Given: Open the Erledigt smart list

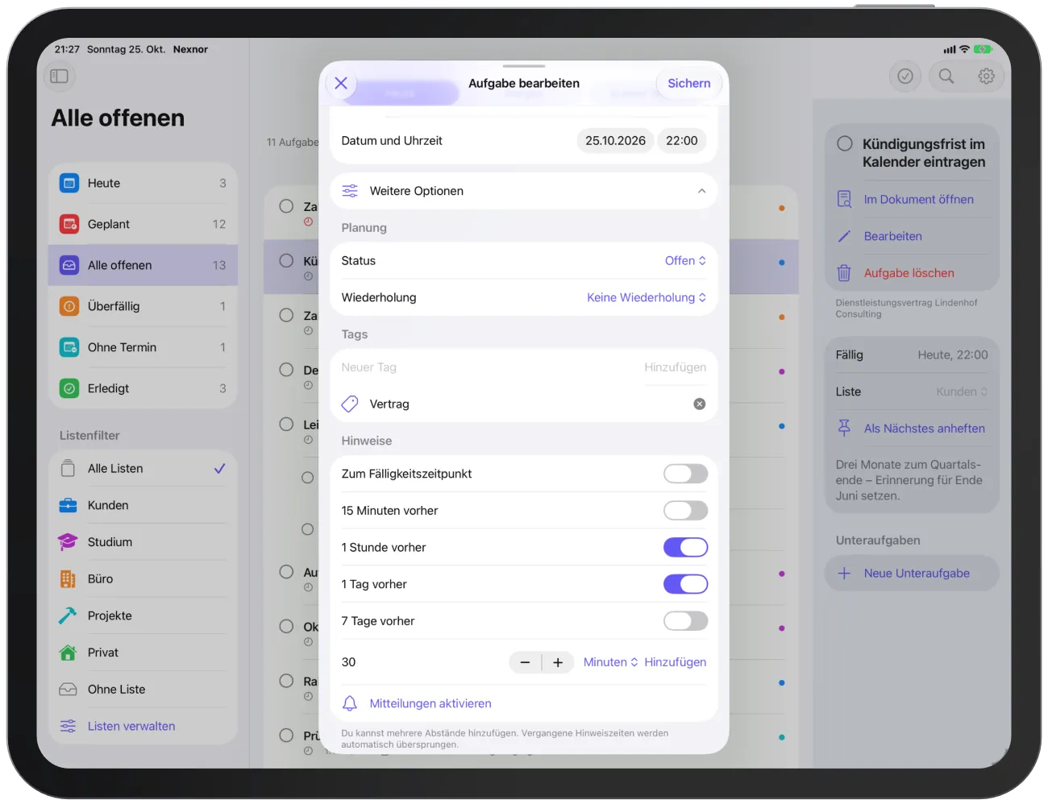Looking at the screenshot, I should point(143,388).
